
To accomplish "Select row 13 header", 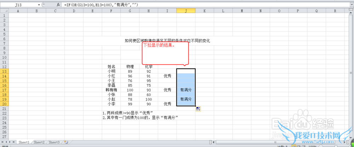I will [x=4, y=71].
